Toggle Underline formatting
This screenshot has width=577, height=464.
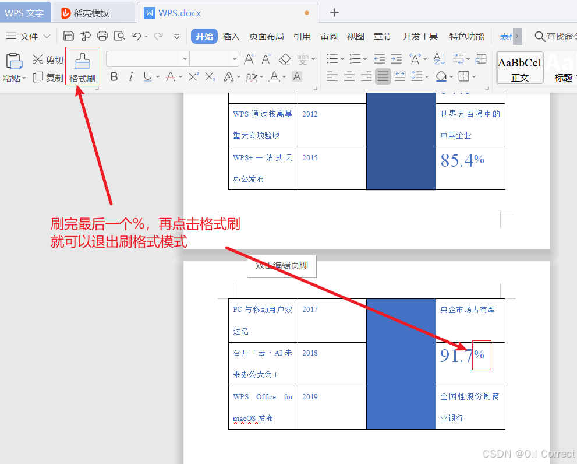click(x=147, y=77)
